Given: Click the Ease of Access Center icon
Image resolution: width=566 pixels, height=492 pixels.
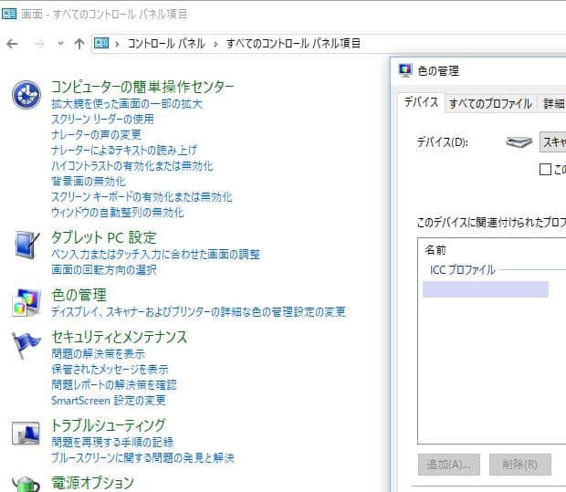Looking at the screenshot, I should point(26,93).
